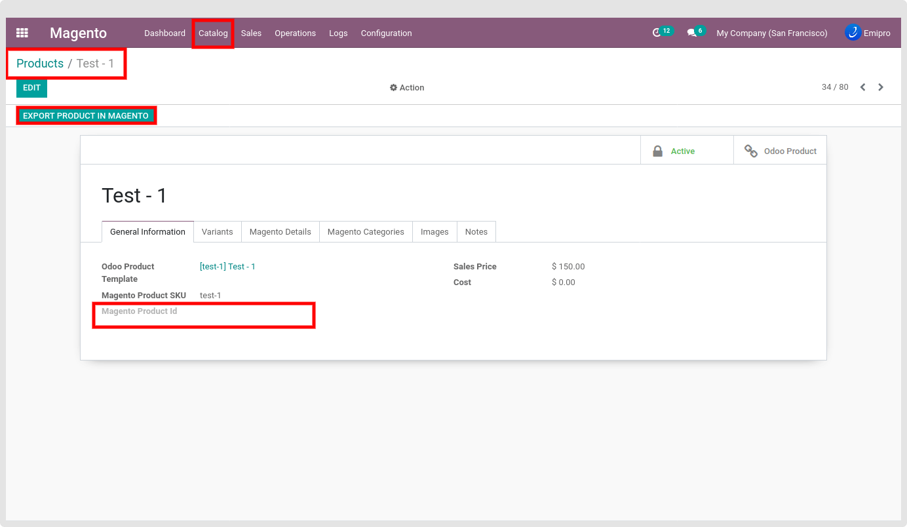The image size is (907, 527).
Task: Go to the next record arrow
Action: coord(881,87)
